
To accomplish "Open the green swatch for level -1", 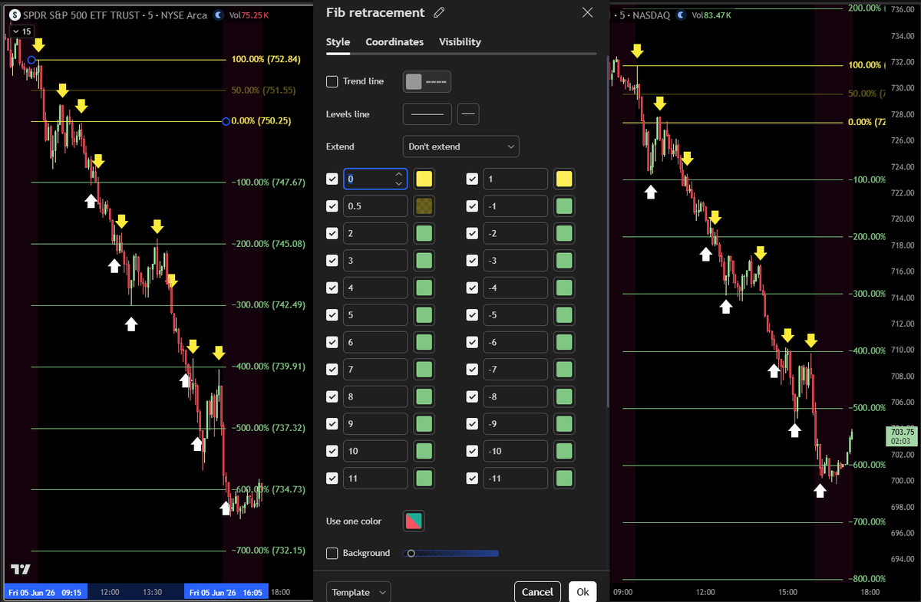I will (564, 206).
